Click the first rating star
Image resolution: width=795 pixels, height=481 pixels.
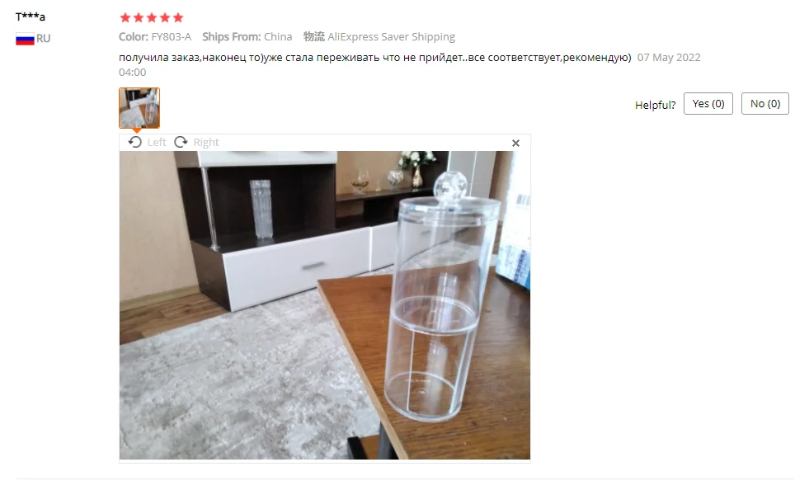click(x=125, y=18)
